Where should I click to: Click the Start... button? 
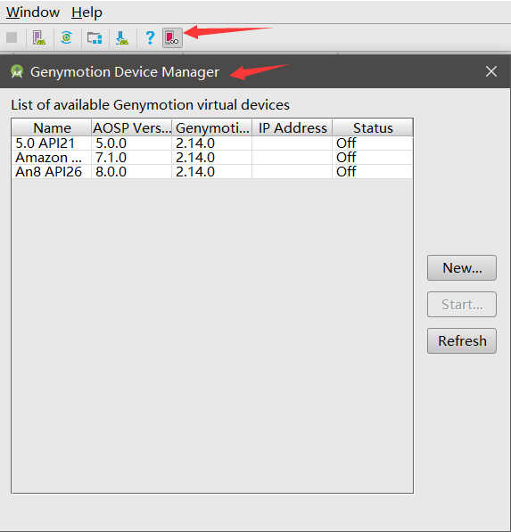pyautogui.click(x=462, y=305)
